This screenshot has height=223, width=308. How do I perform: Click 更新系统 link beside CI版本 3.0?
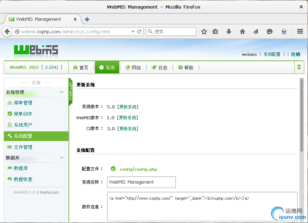pos(128,129)
